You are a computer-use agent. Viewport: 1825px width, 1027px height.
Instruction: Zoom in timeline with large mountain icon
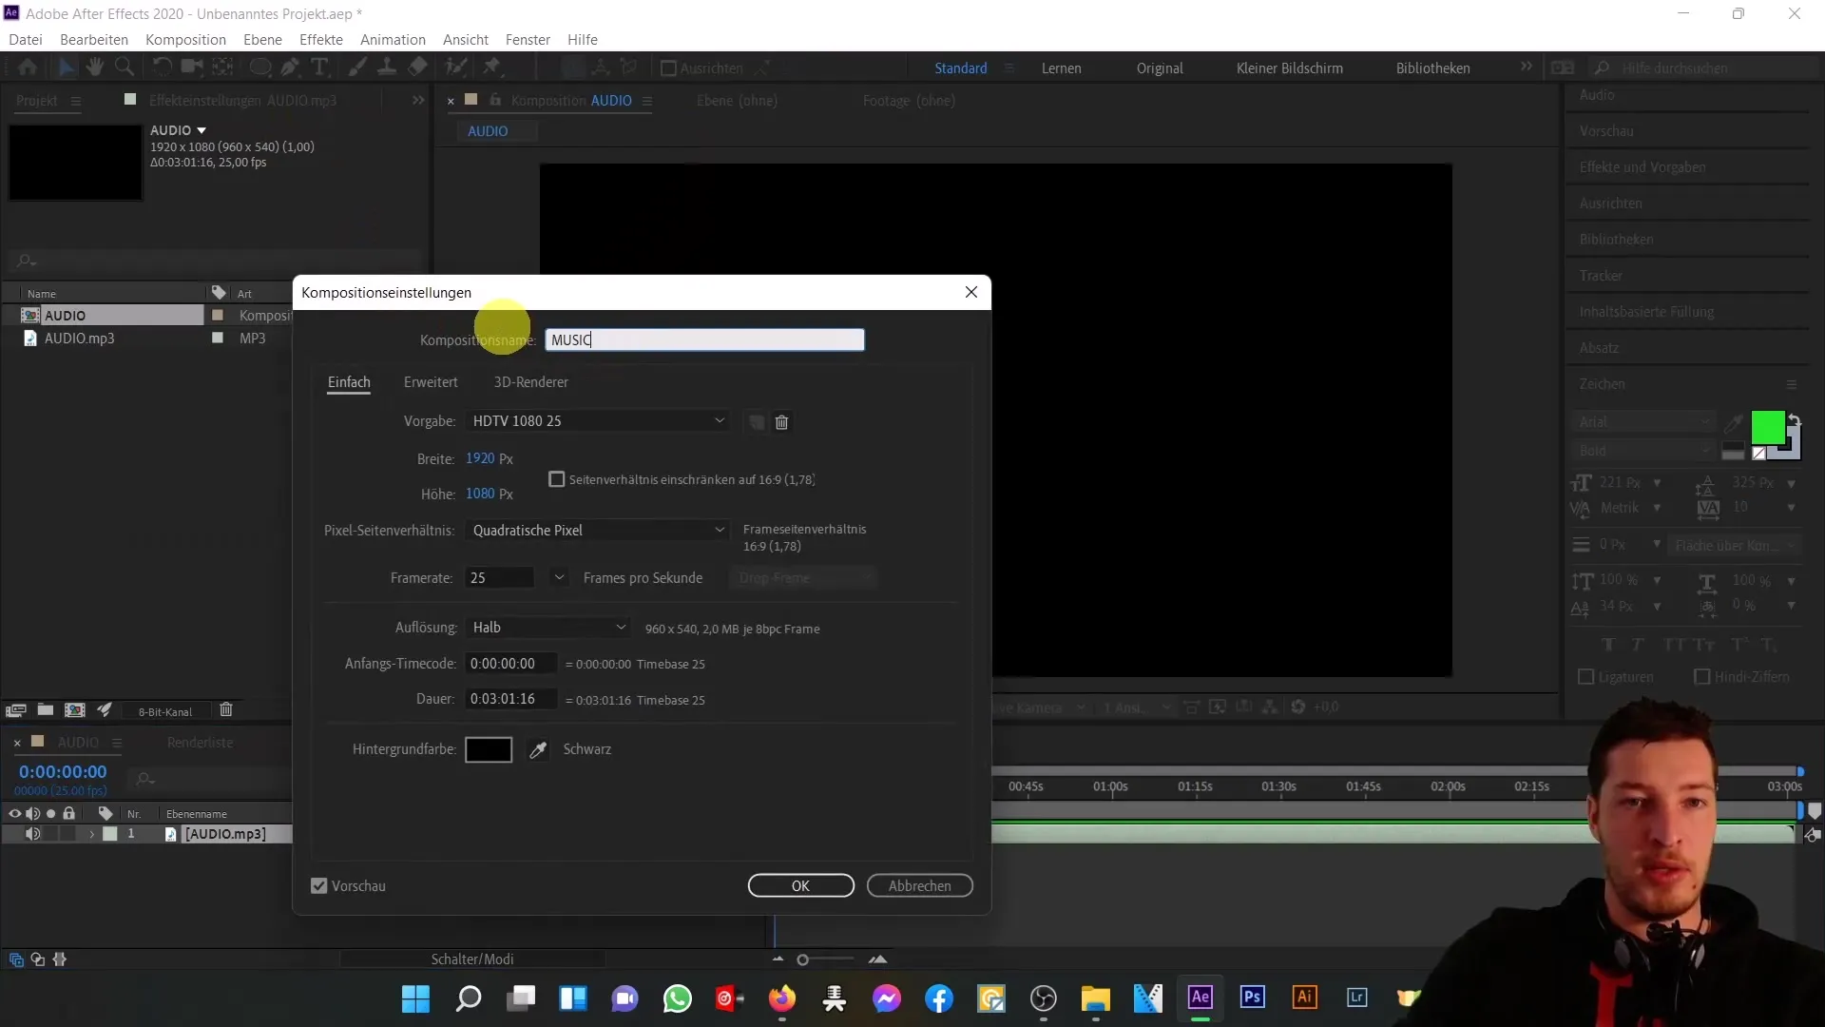click(878, 959)
